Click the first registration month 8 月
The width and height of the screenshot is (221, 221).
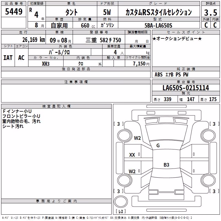[x=39, y=25]
